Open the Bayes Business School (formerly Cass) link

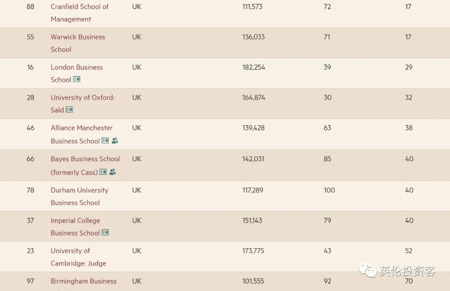pyautogui.click(x=85, y=159)
